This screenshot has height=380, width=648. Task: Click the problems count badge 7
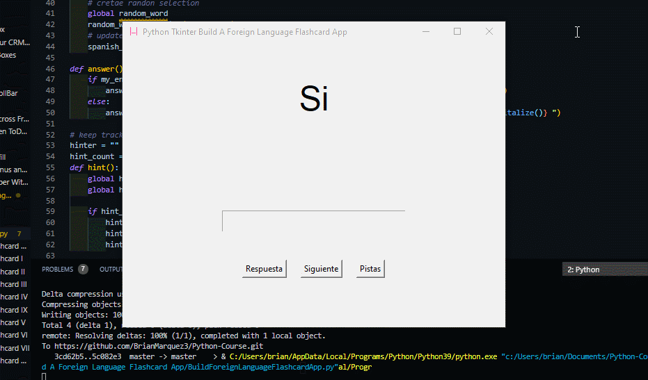coord(83,269)
